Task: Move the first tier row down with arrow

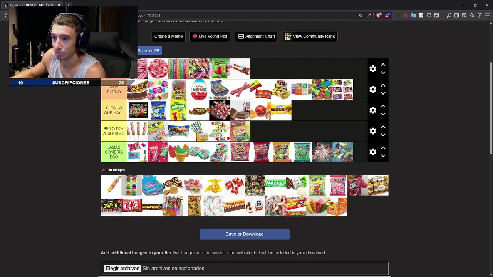Action: pyautogui.click(x=383, y=73)
